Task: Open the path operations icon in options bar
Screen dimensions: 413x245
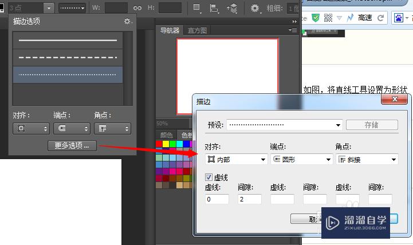Action: click(x=196, y=8)
